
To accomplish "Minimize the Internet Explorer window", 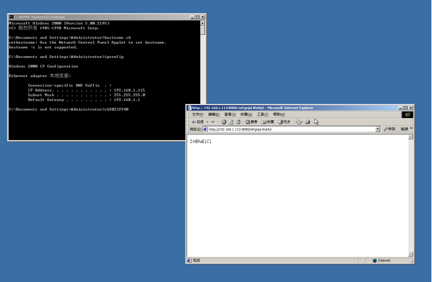I will pyautogui.click(x=400, y=108).
